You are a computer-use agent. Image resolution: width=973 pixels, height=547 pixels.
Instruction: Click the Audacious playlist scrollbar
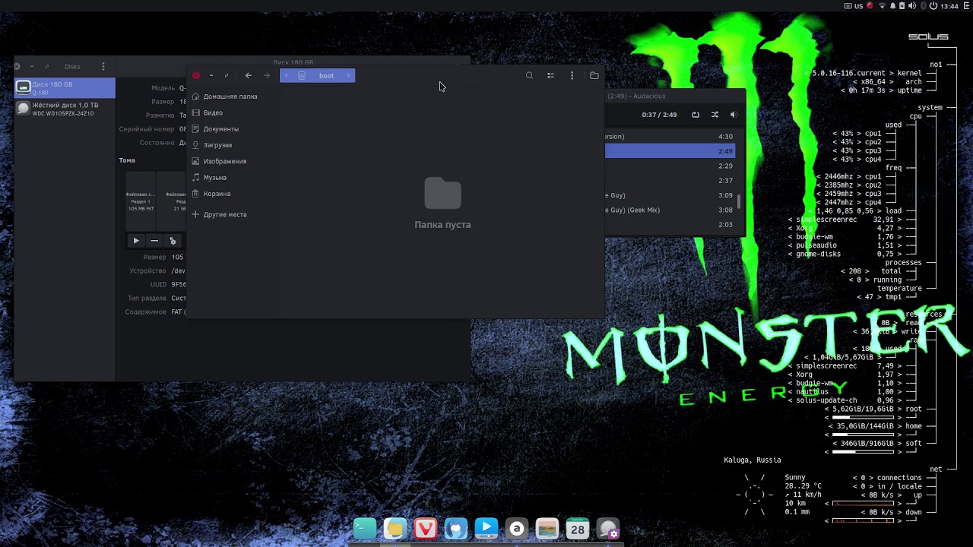(x=739, y=201)
